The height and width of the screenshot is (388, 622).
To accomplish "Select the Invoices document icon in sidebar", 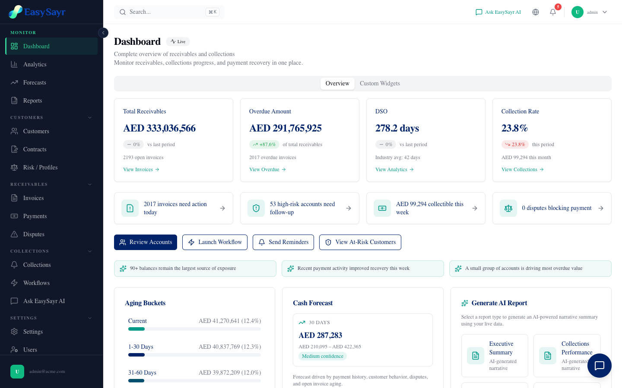I will pos(14,198).
